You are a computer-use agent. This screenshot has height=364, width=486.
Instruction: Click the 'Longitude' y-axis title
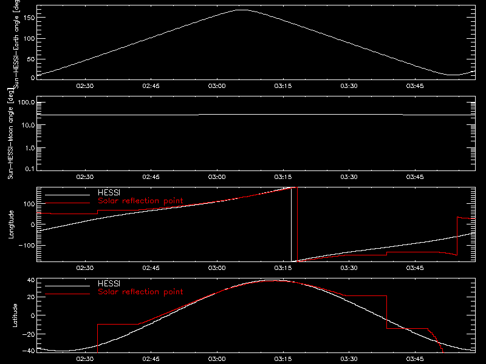coord(11,224)
